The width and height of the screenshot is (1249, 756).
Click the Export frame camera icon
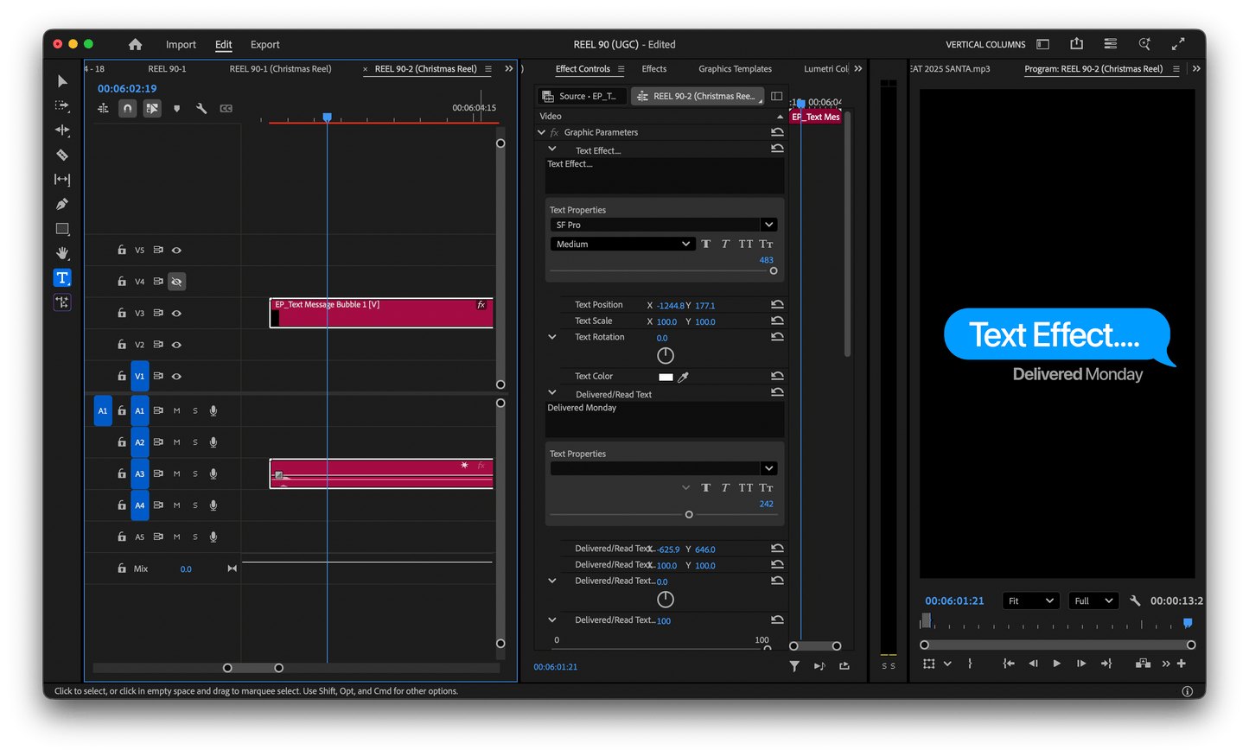[x=1143, y=663]
